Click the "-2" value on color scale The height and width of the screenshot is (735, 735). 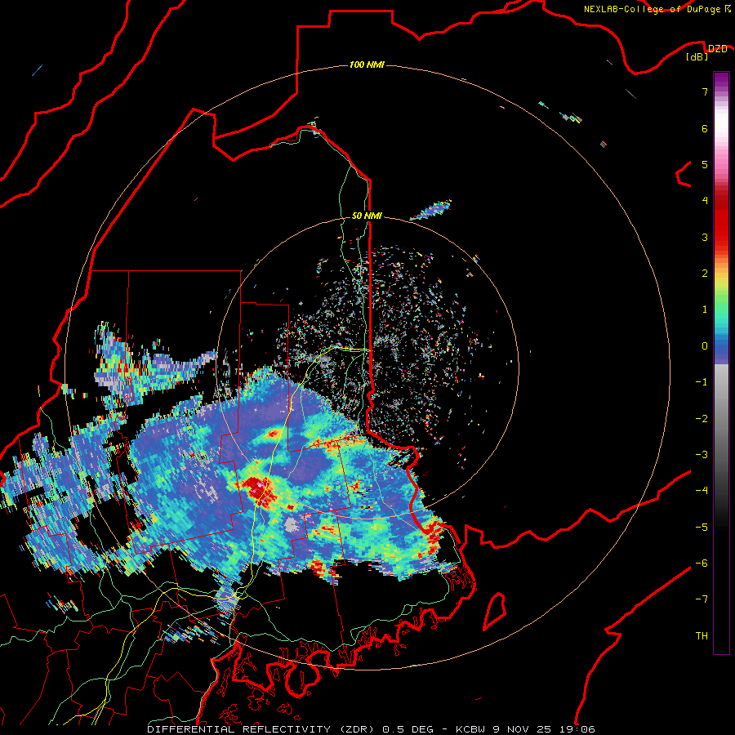pos(702,419)
